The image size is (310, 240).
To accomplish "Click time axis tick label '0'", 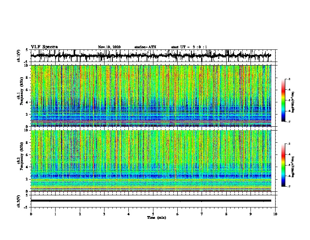I will (31, 214).
